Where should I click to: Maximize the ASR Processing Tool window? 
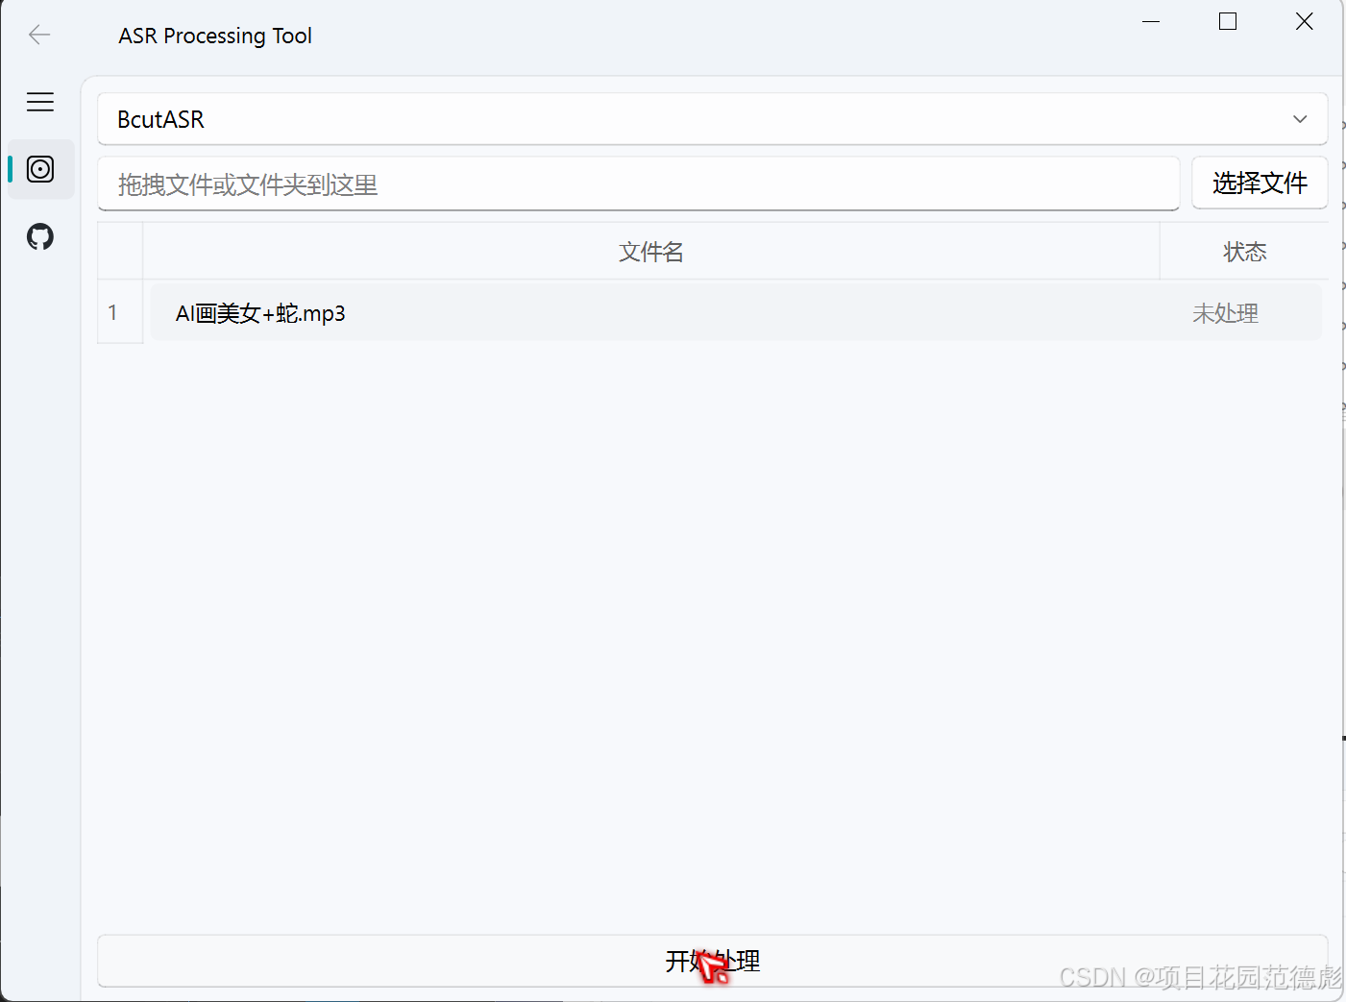pyautogui.click(x=1228, y=21)
